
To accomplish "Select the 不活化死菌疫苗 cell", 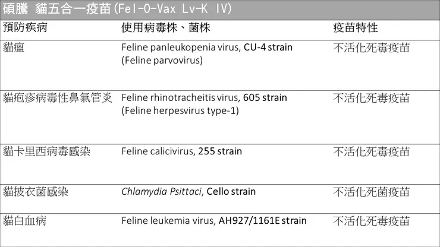I will pos(371,192).
